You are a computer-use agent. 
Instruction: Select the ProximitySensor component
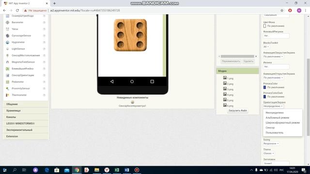pos(20,88)
